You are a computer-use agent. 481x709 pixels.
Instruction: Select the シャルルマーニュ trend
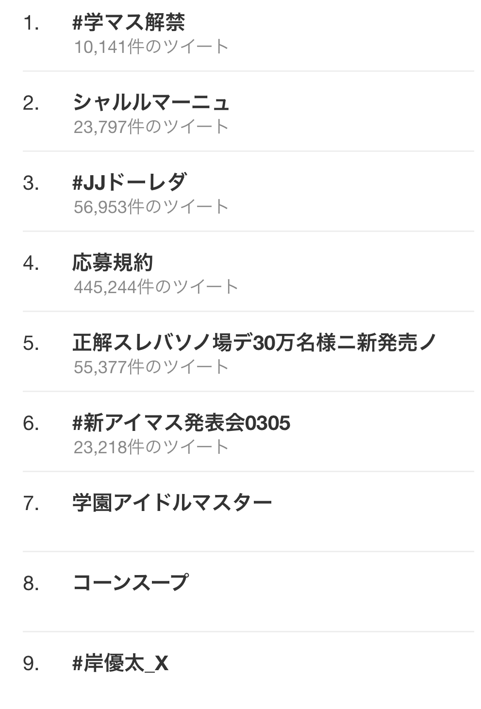coord(151,102)
